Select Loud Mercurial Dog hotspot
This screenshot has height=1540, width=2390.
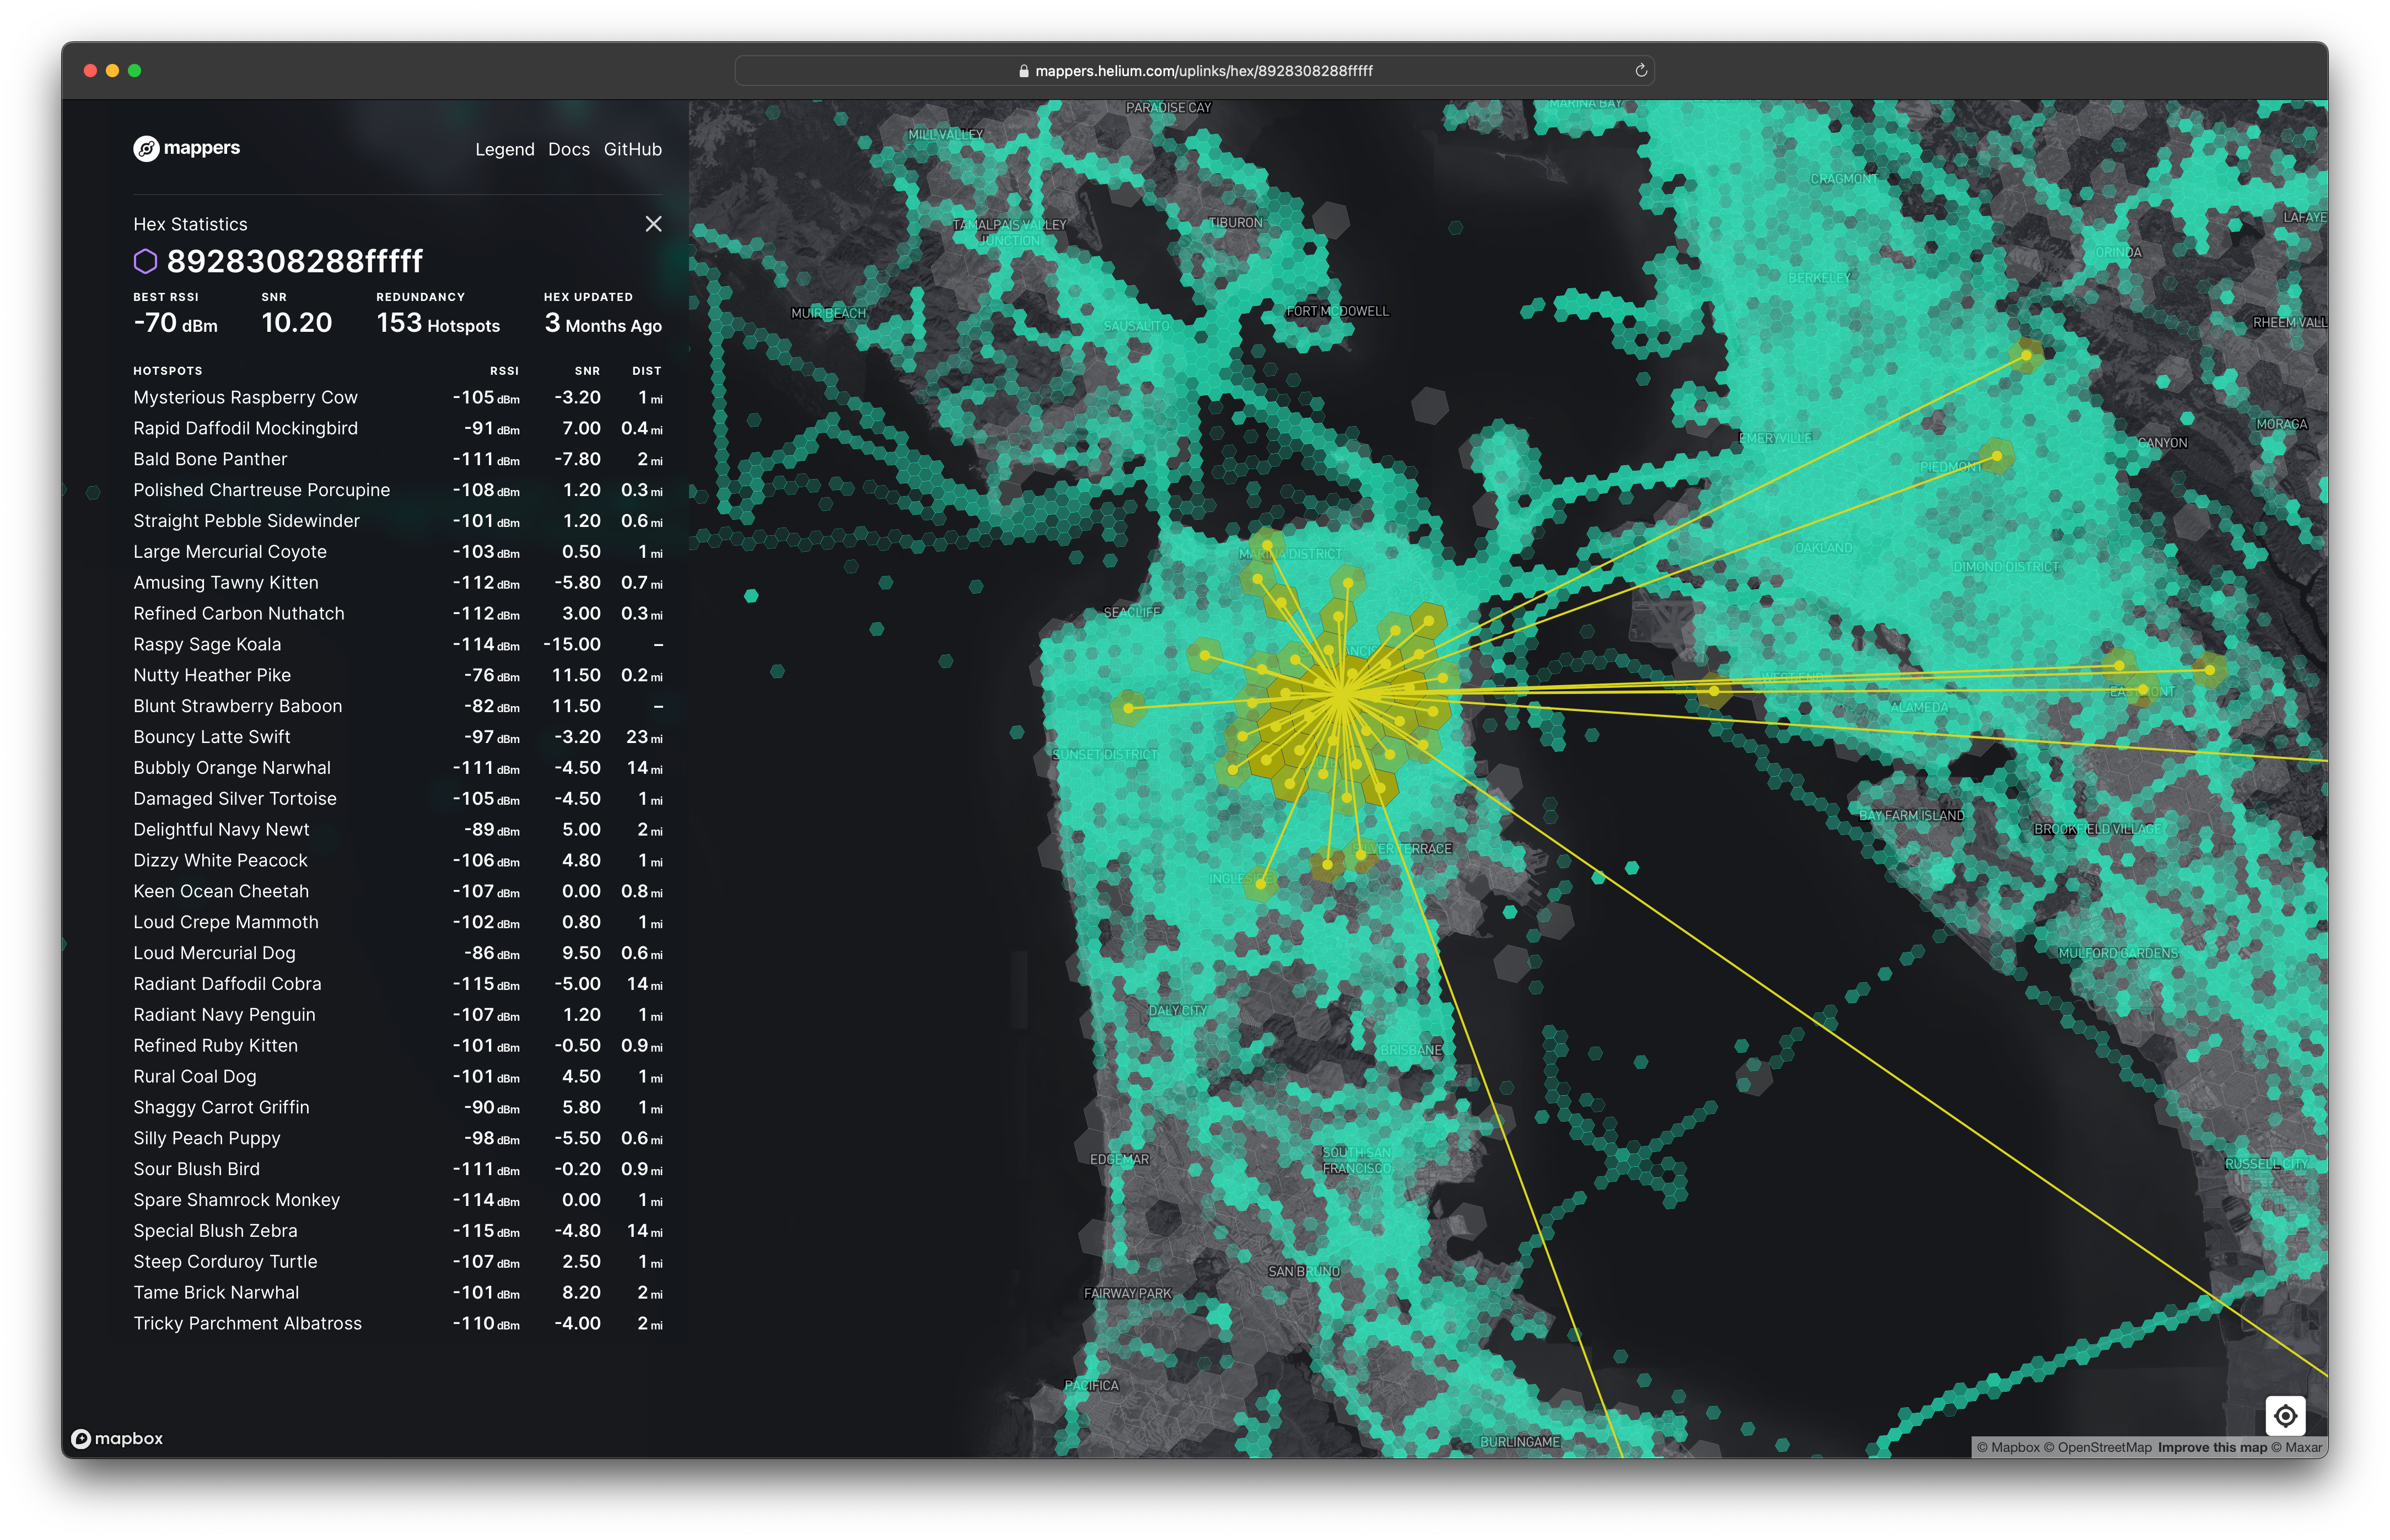tap(214, 953)
